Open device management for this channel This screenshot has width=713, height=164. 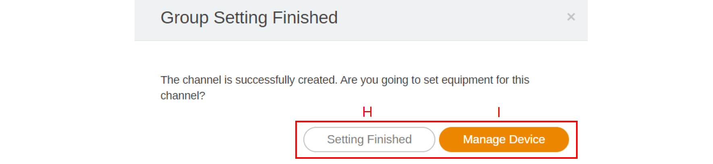504,140
